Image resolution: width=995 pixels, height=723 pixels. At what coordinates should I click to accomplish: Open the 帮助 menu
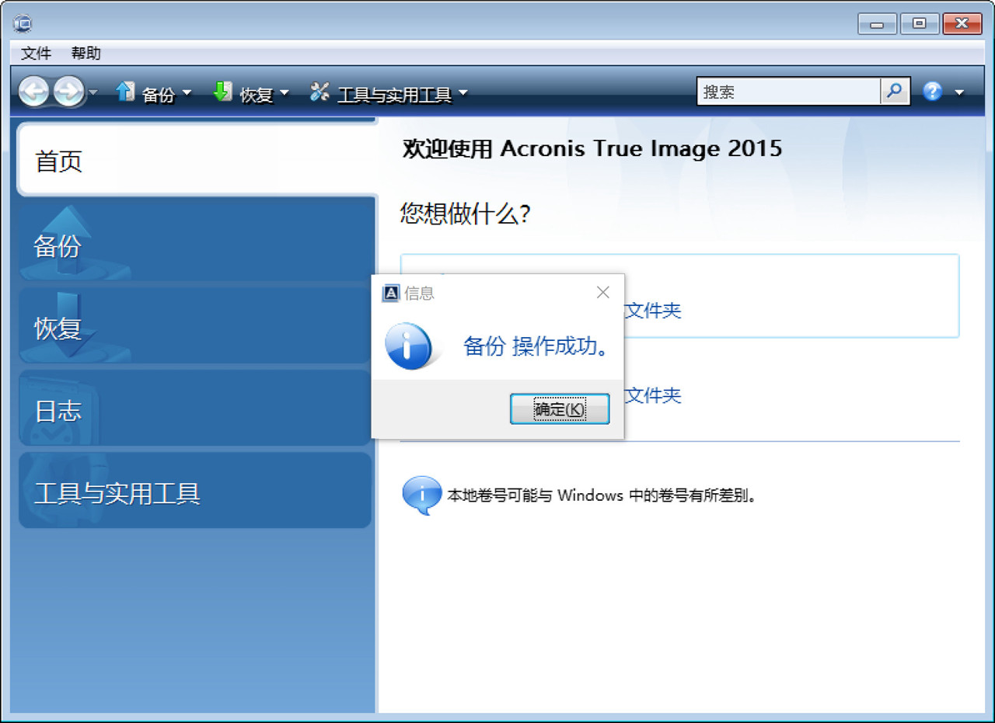tap(86, 53)
